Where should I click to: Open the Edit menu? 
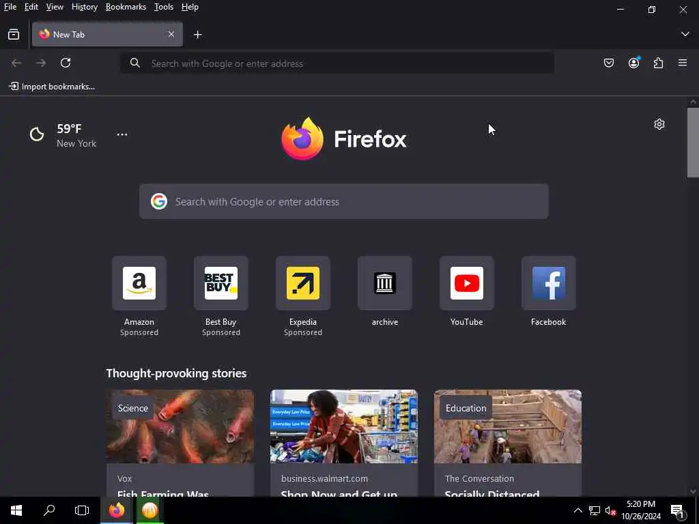coord(31,7)
